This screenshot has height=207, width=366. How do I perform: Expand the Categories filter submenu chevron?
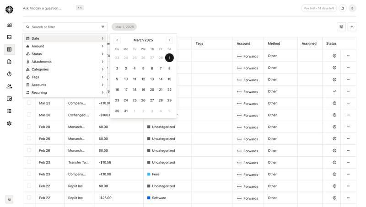click(x=102, y=69)
